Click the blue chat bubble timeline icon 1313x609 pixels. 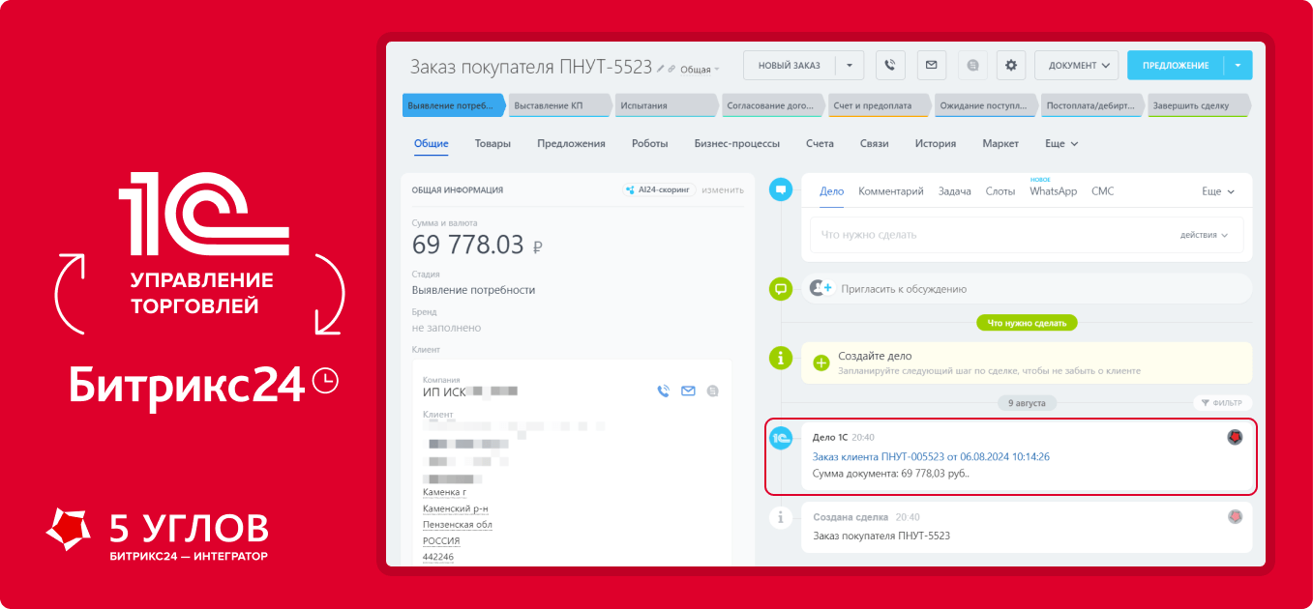coord(780,190)
